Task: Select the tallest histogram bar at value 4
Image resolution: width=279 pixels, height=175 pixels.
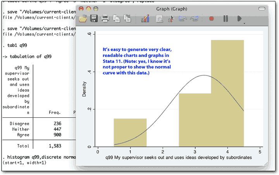Action: [x=227, y=93]
